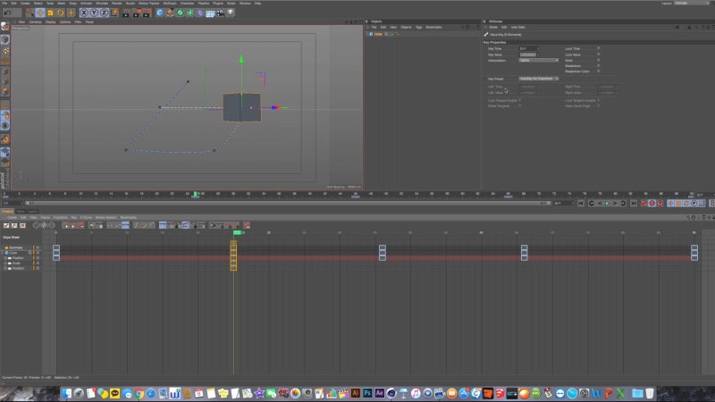Open the floor environment icon
Viewport: 715px width, 402px height.
tap(210, 13)
